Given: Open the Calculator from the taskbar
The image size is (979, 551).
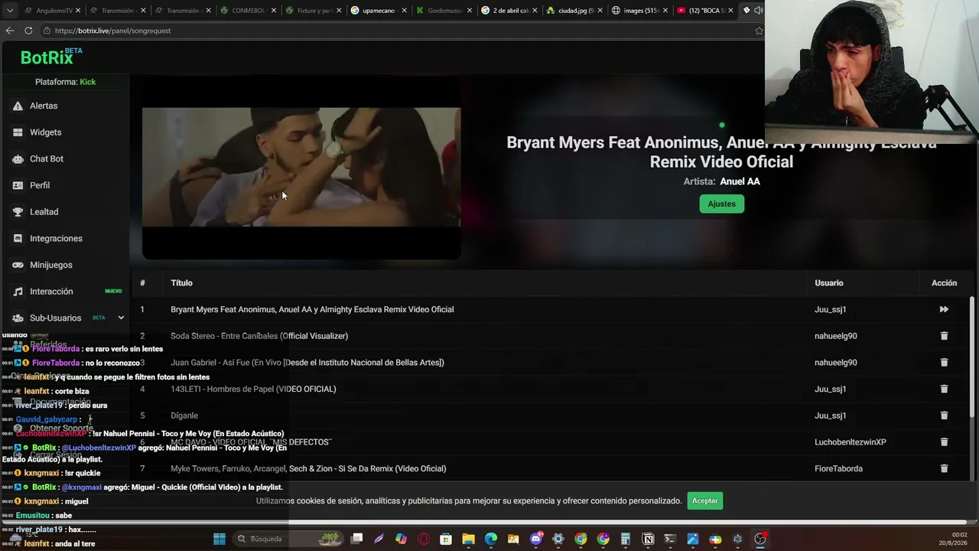Looking at the screenshot, I should (x=626, y=539).
